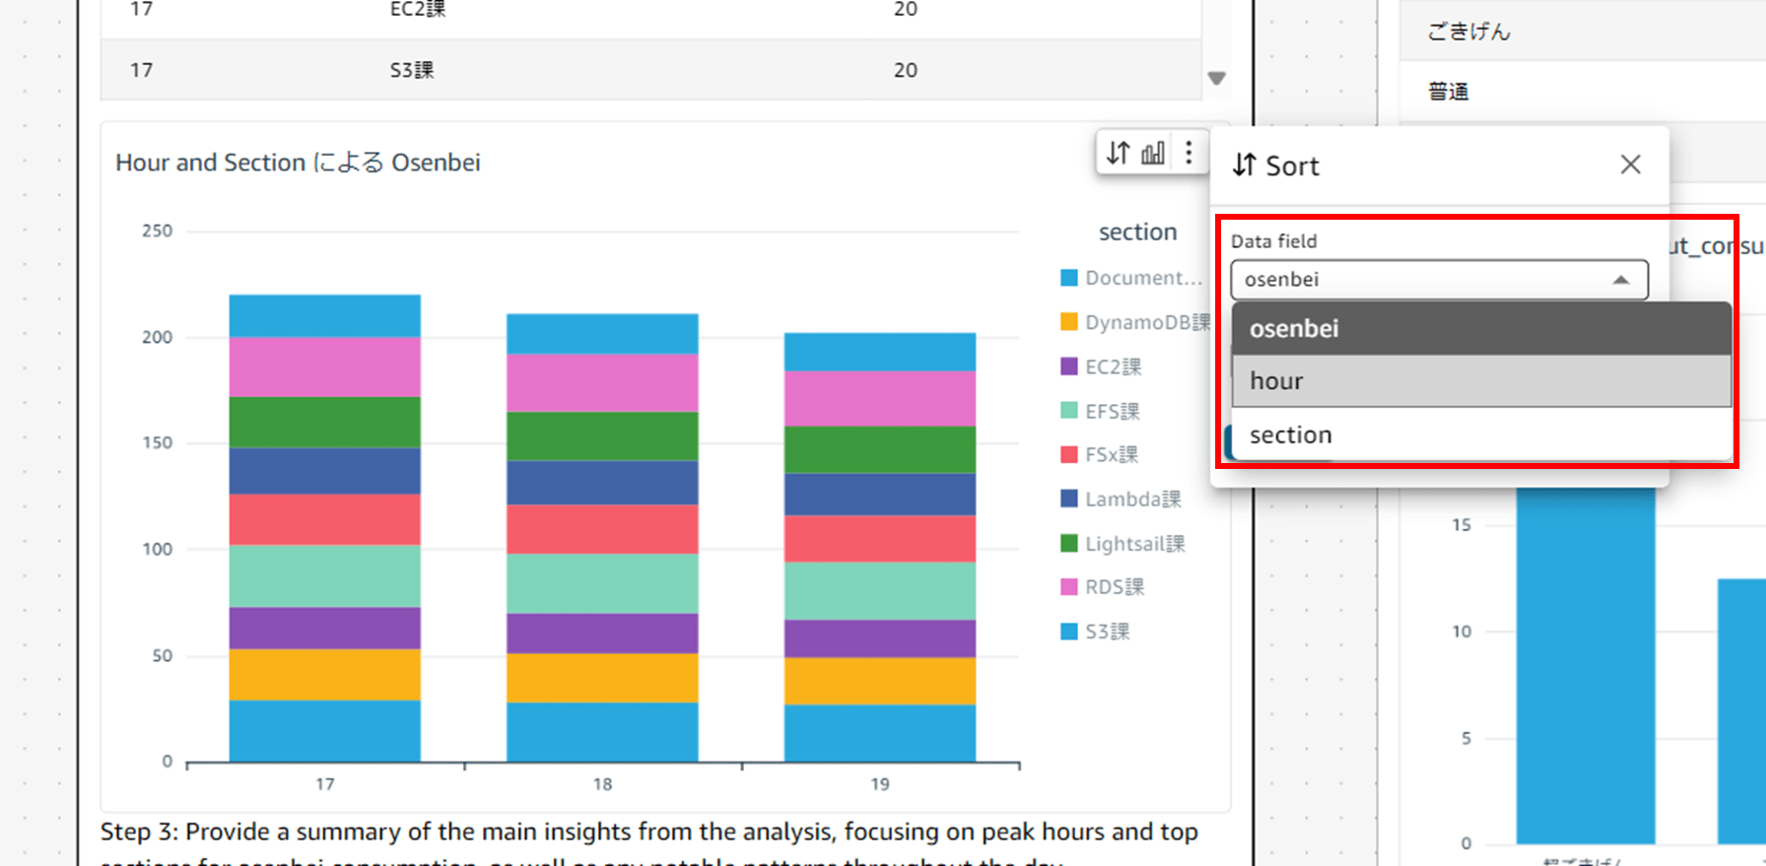The width and height of the screenshot is (1766, 866).
Task: Click the pink RDS segment in bar 17
Action: click(x=325, y=366)
